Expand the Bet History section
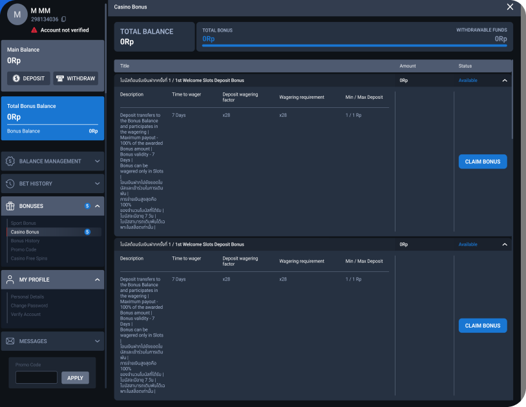Viewport: 526px width, 407px height. [97, 183]
